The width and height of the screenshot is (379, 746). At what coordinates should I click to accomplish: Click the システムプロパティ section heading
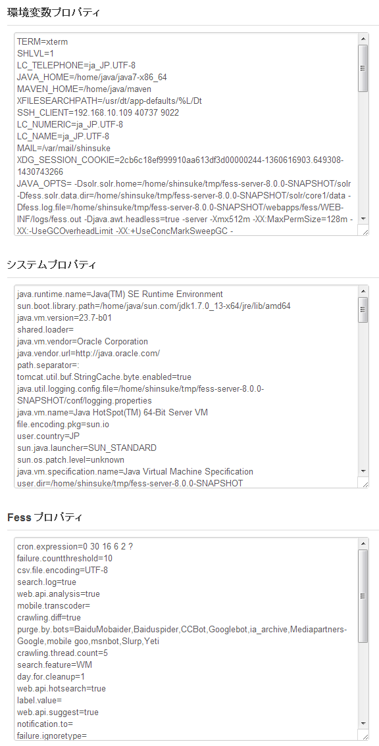coord(51,265)
